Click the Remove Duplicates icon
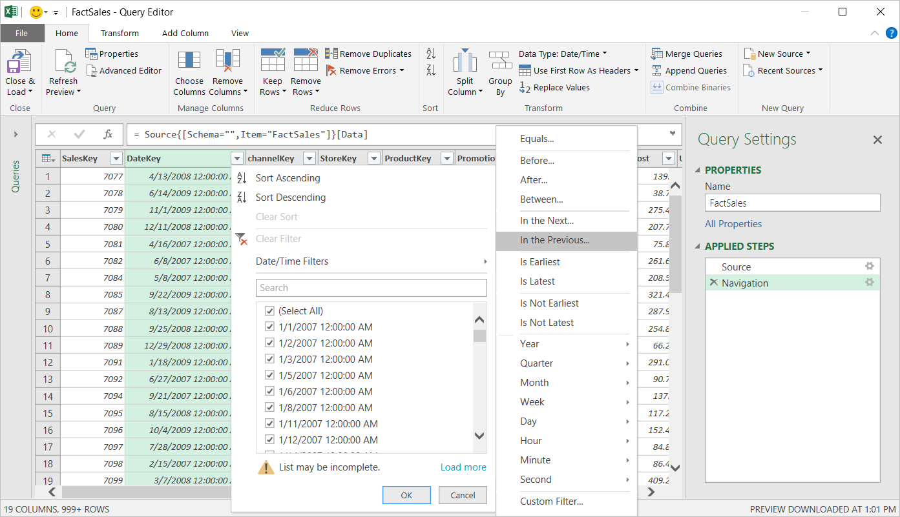This screenshot has height=517, width=900. pyautogui.click(x=331, y=54)
